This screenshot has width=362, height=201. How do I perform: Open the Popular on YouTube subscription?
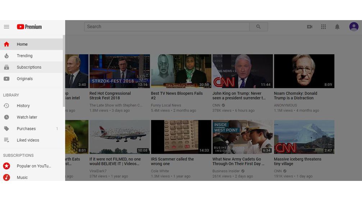pyautogui.click(x=31, y=166)
